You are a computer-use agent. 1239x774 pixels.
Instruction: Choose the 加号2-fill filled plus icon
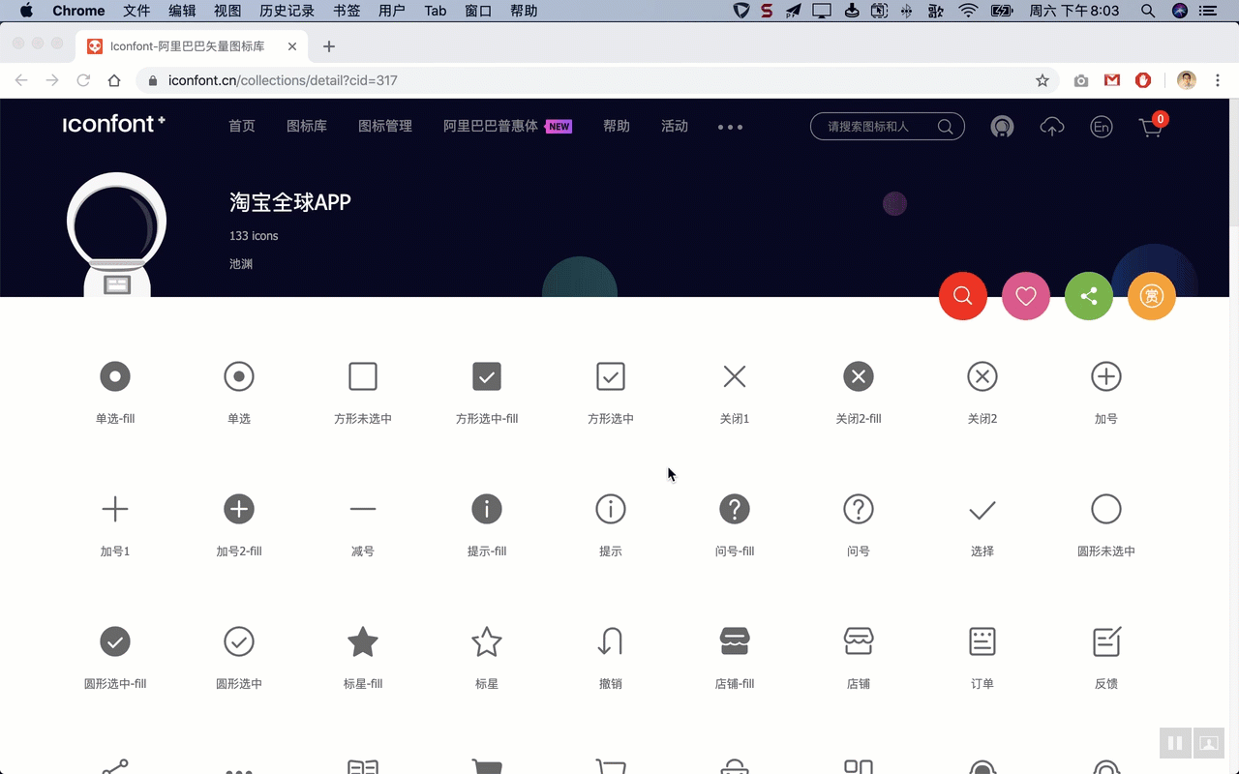pos(239,509)
